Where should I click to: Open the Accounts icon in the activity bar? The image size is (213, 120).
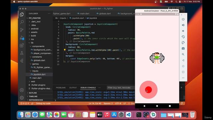(x=22, y=90)
